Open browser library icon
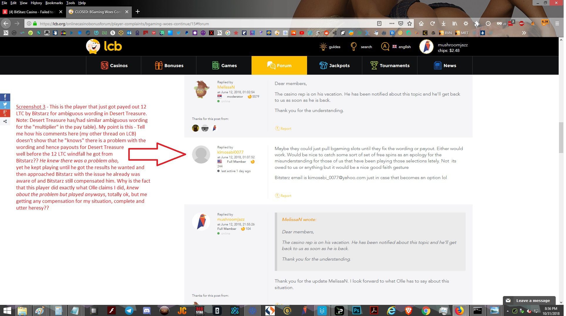566x316 pixels. [454, 23]
